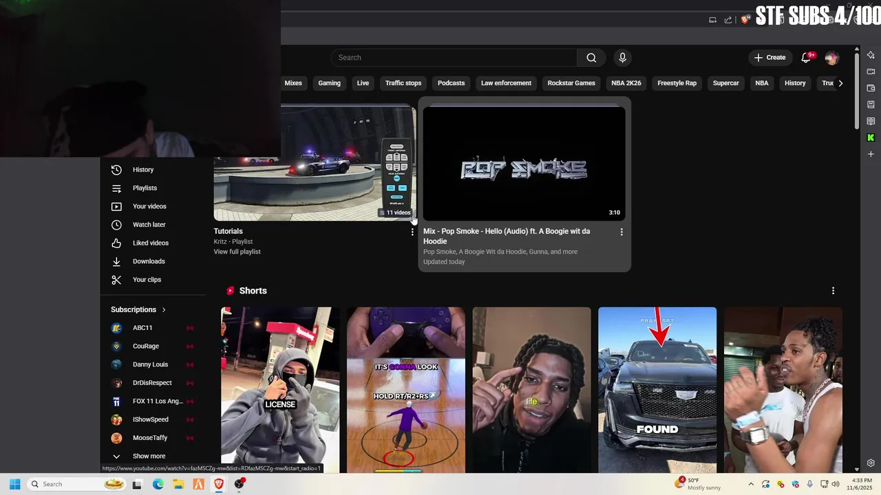881x495 pixels.
Task: Open Brave sidebar settings gear
Action: click(x=871, y=463)
